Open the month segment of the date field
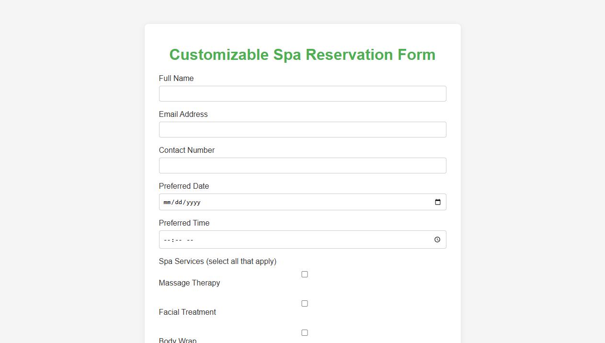 167,202
